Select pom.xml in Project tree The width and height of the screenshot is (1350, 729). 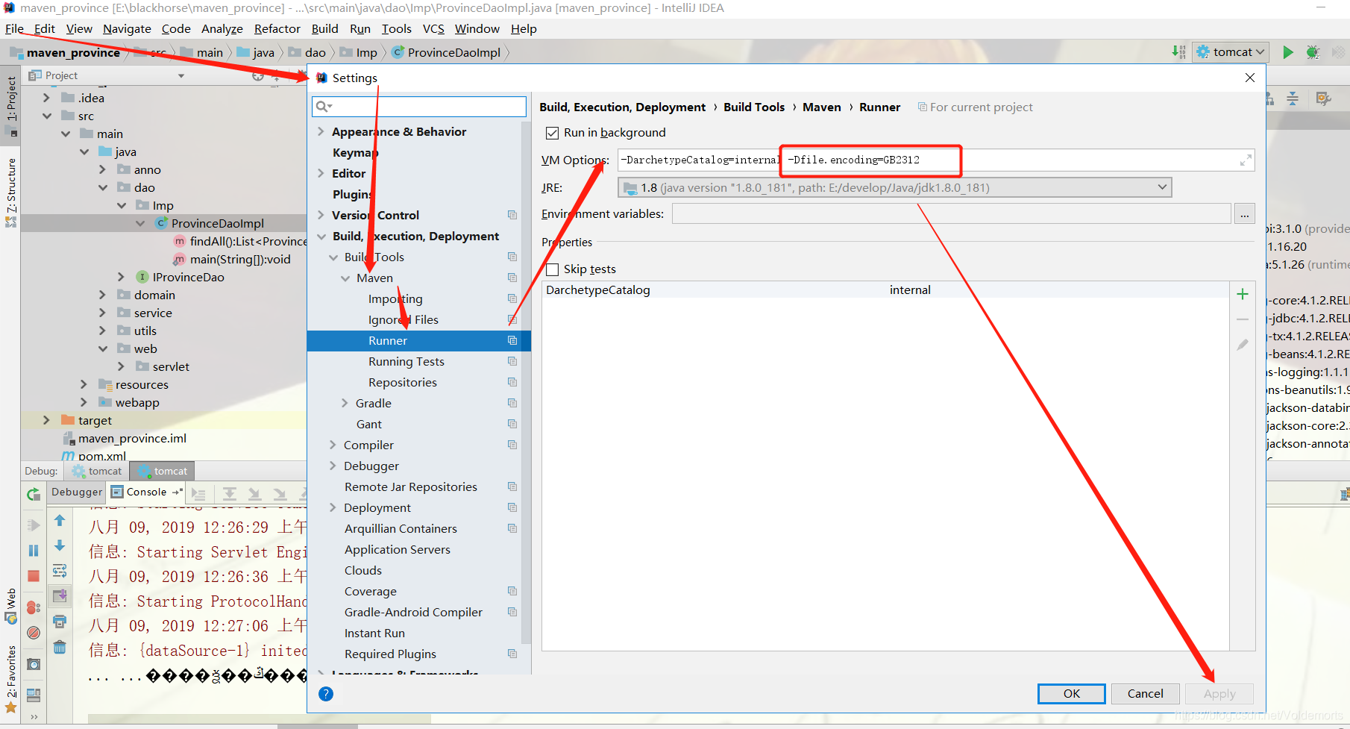click(102, 456)
